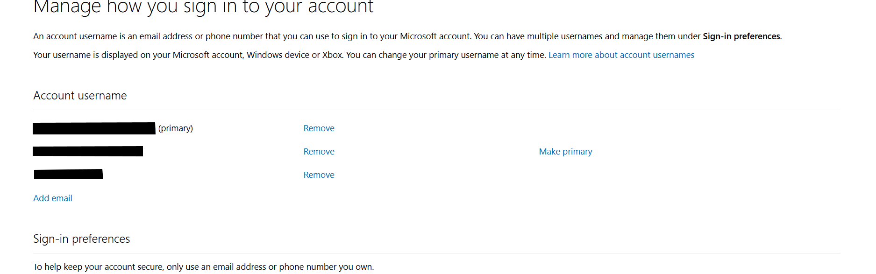Screen dimensions: 876x274
Task: Select the (primary) label text
Action: (176, 128)
